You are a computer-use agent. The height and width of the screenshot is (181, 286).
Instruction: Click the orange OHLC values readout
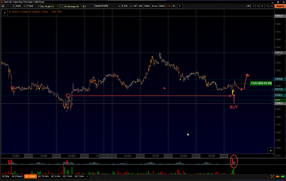point(28,12)
